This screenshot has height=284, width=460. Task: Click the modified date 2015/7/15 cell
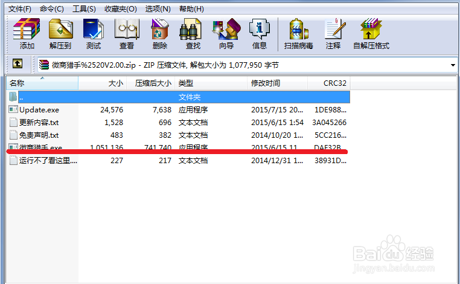point(277,110)
